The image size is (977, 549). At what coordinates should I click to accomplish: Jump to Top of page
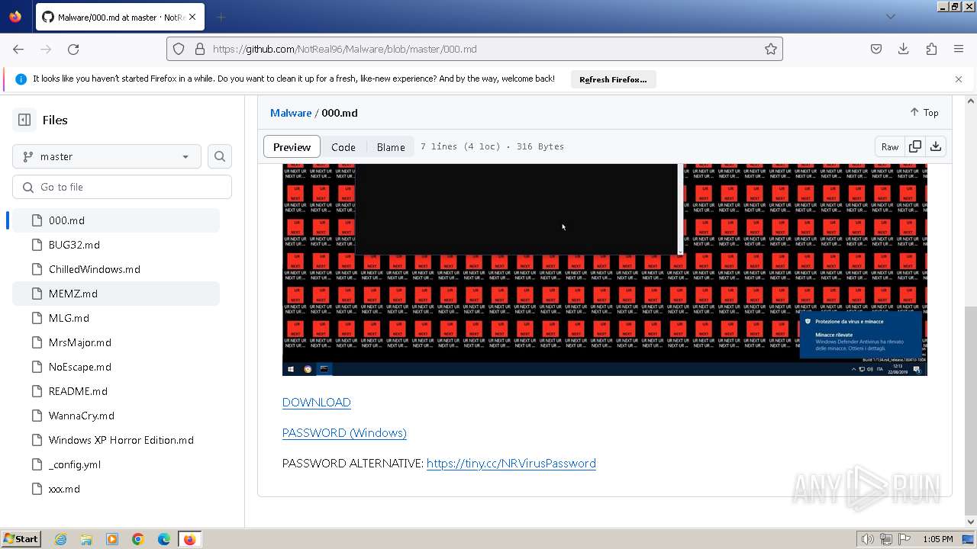924,112
